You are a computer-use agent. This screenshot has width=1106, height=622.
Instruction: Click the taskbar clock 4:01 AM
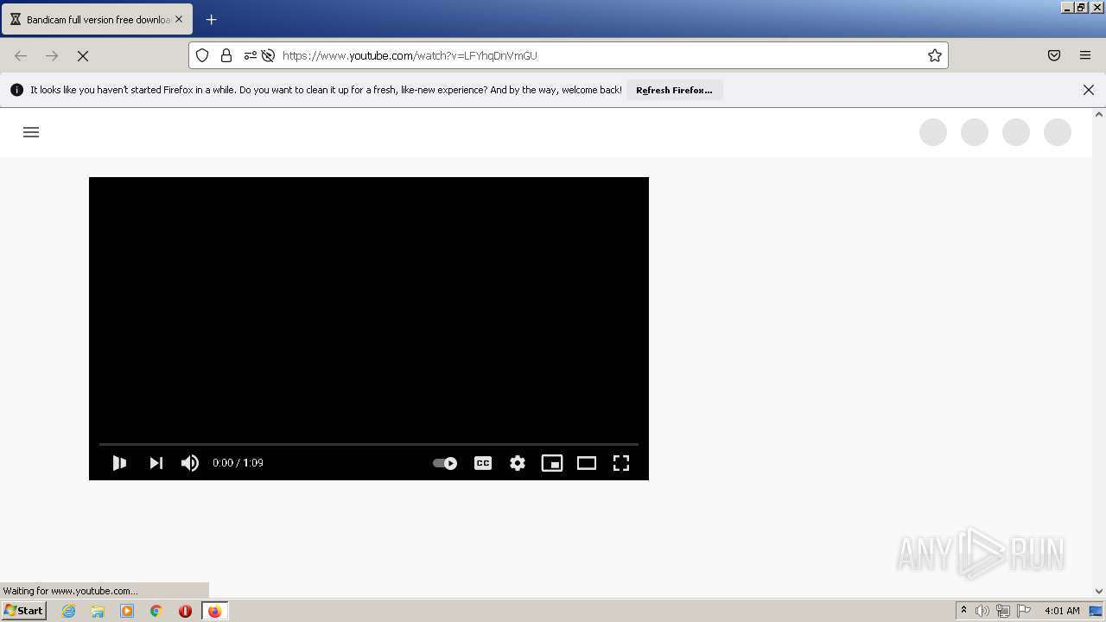click(x=1062, y=611)
